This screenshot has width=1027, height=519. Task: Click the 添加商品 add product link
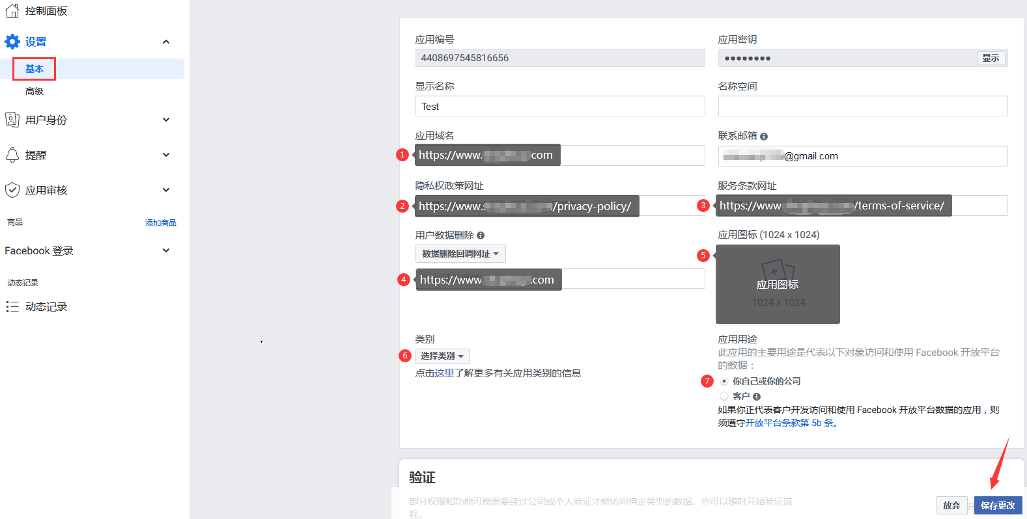coord(160,222)
